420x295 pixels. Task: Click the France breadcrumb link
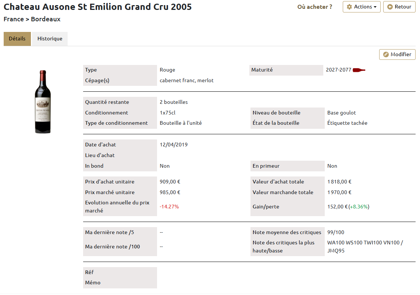[x=14, y=19]
